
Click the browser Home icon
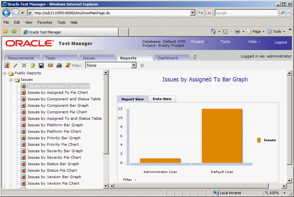[x=213, y=31]
